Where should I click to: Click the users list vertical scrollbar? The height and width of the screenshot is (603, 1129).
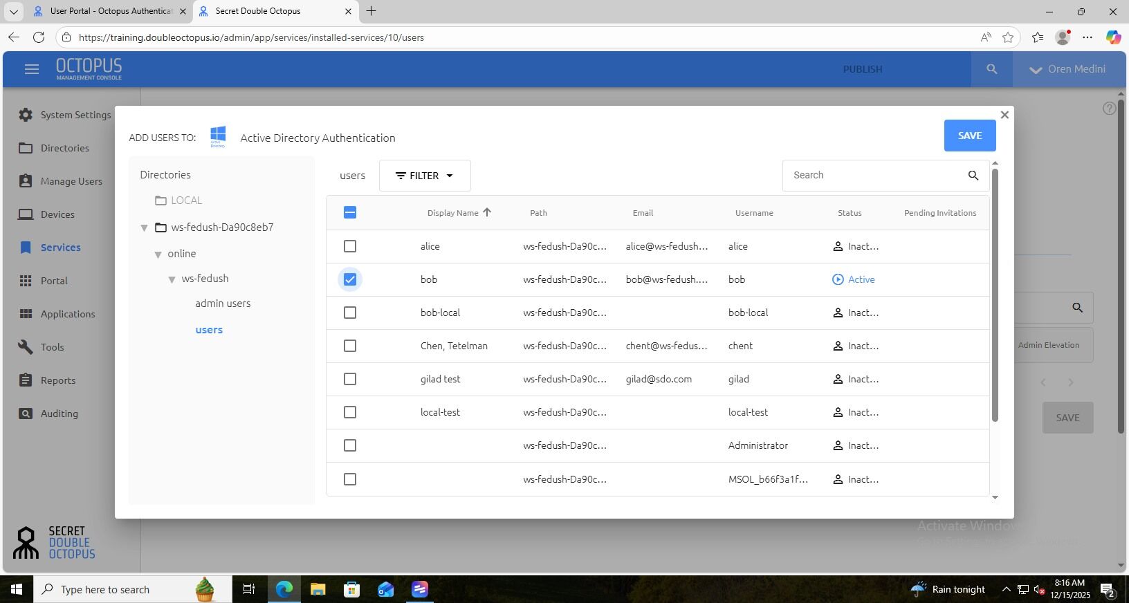tap(995, 294)
